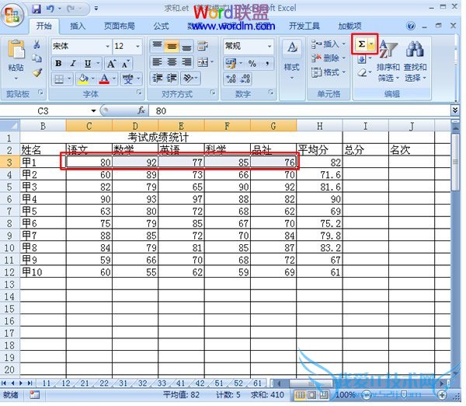Switch to the 公式 tab
466x406 pixels.
click(x=161, y=26)
